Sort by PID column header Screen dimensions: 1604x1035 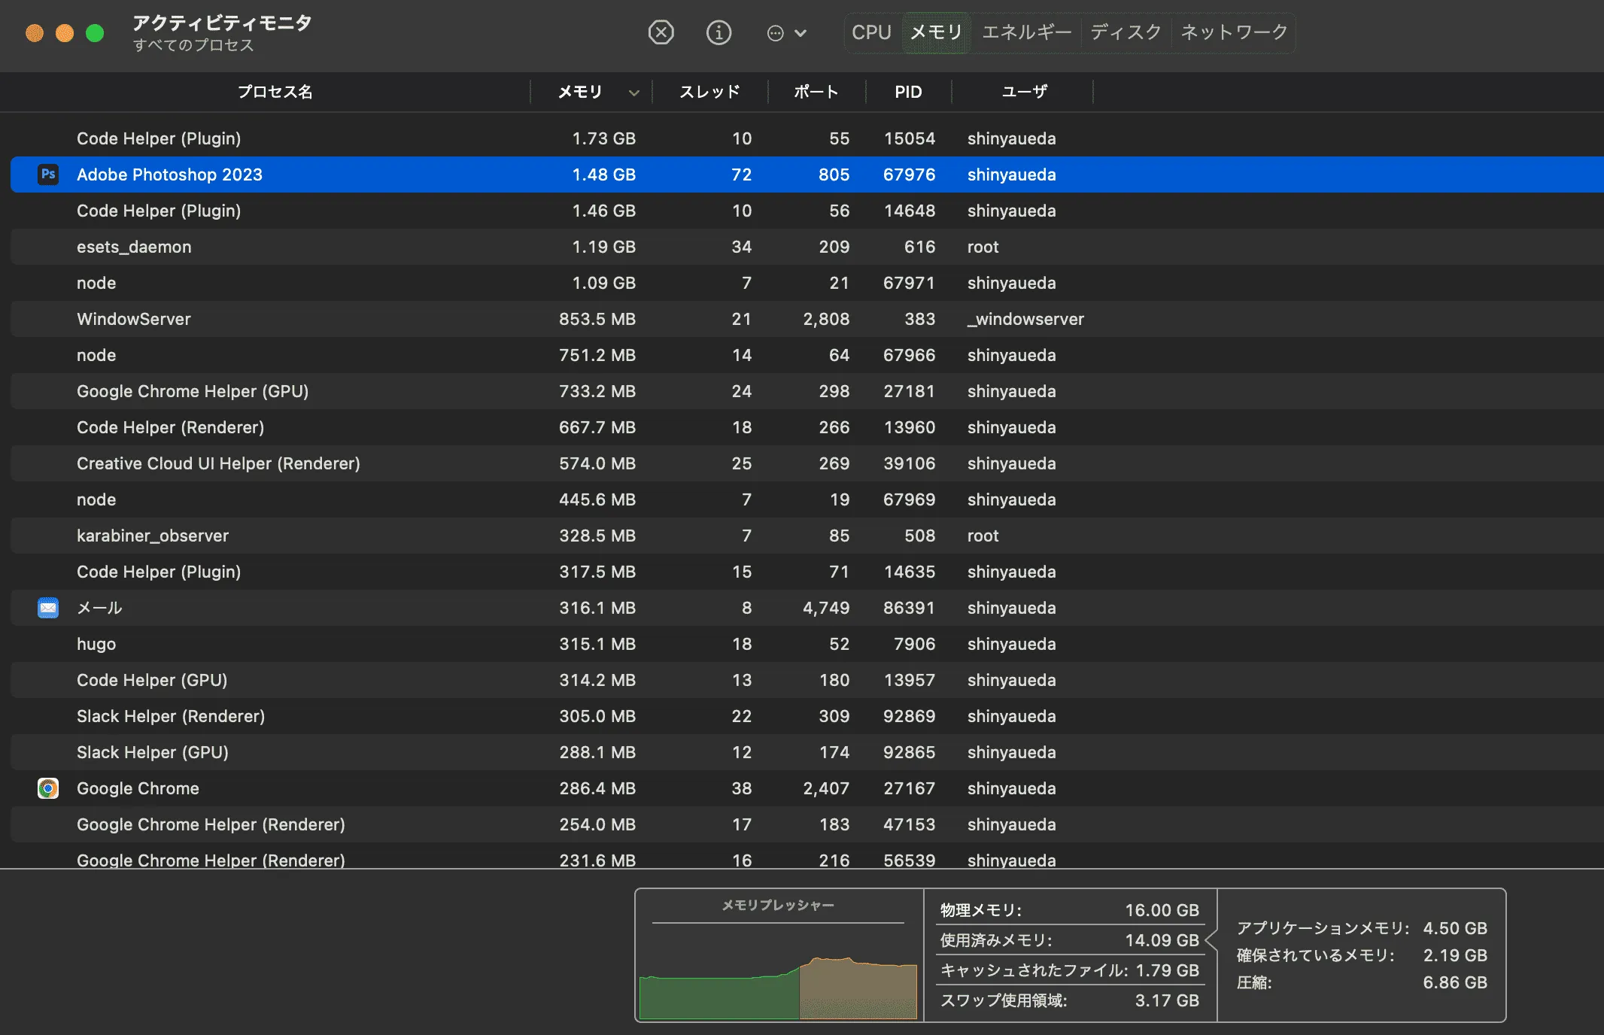907,92
